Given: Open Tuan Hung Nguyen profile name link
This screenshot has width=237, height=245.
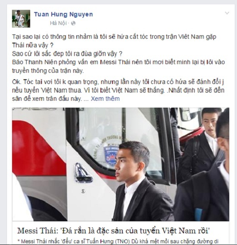Looking at the screenshot, I should click(x=63, y=14).
